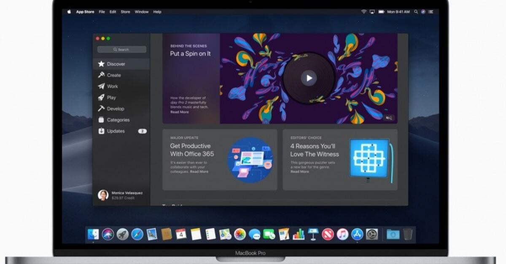The width and height of the screenshot is (506, 264).
Task: Open Contacts book in the Dock
Action: pyautogui.click(x=167, y=234)
